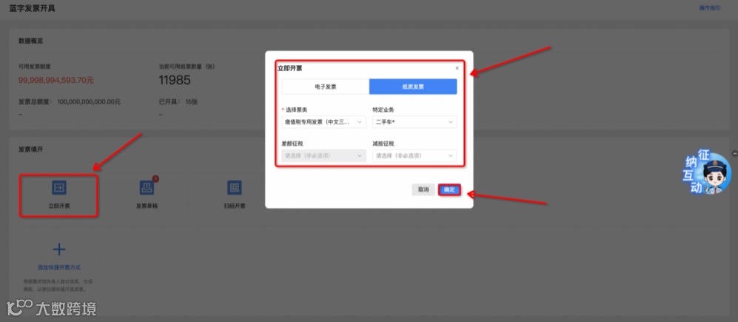
Task: Open the 减按征税 dropdown
Action: click(x=415, y=156)
